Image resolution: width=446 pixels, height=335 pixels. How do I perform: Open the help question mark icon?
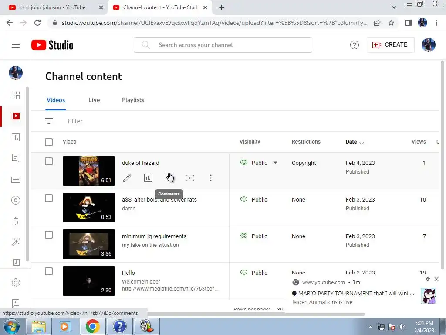coord(354,45)
